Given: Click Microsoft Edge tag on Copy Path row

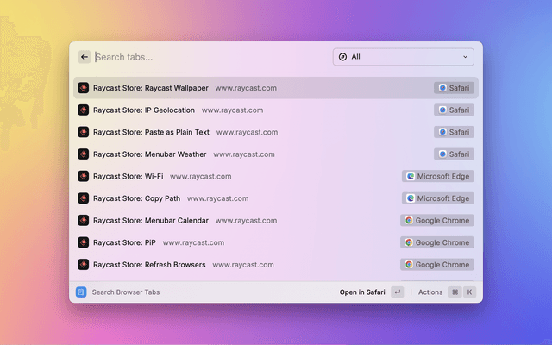Looking at the screenshot, I should click(438, 198).
